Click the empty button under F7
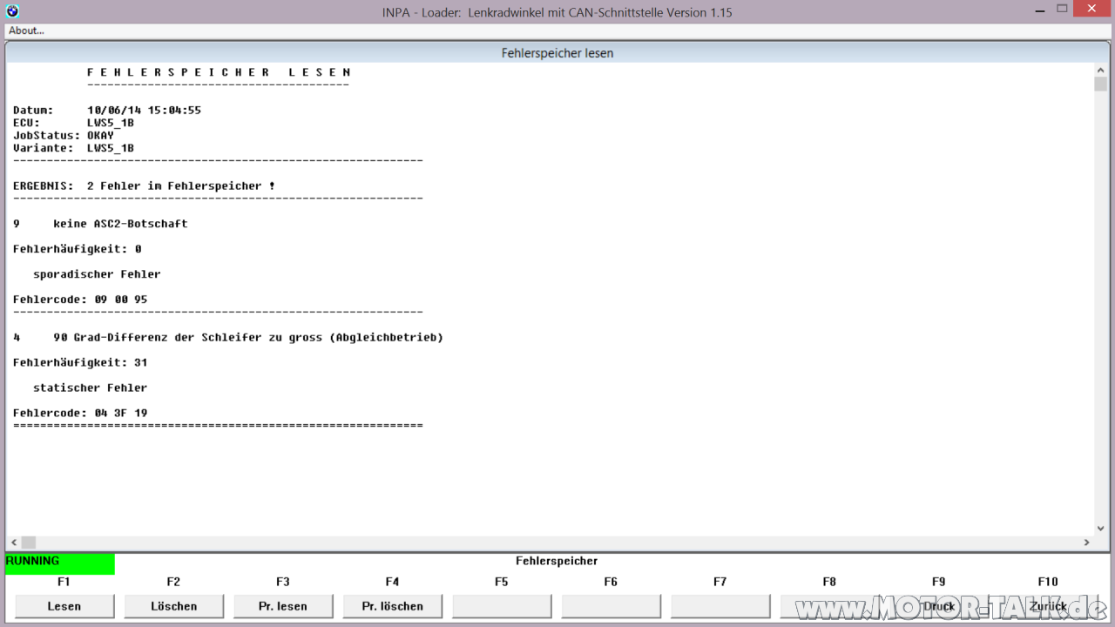This screenshot has width=1115, height=627. tap(720, 606)
